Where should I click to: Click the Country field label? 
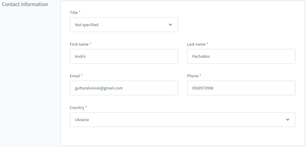point(77,107)
